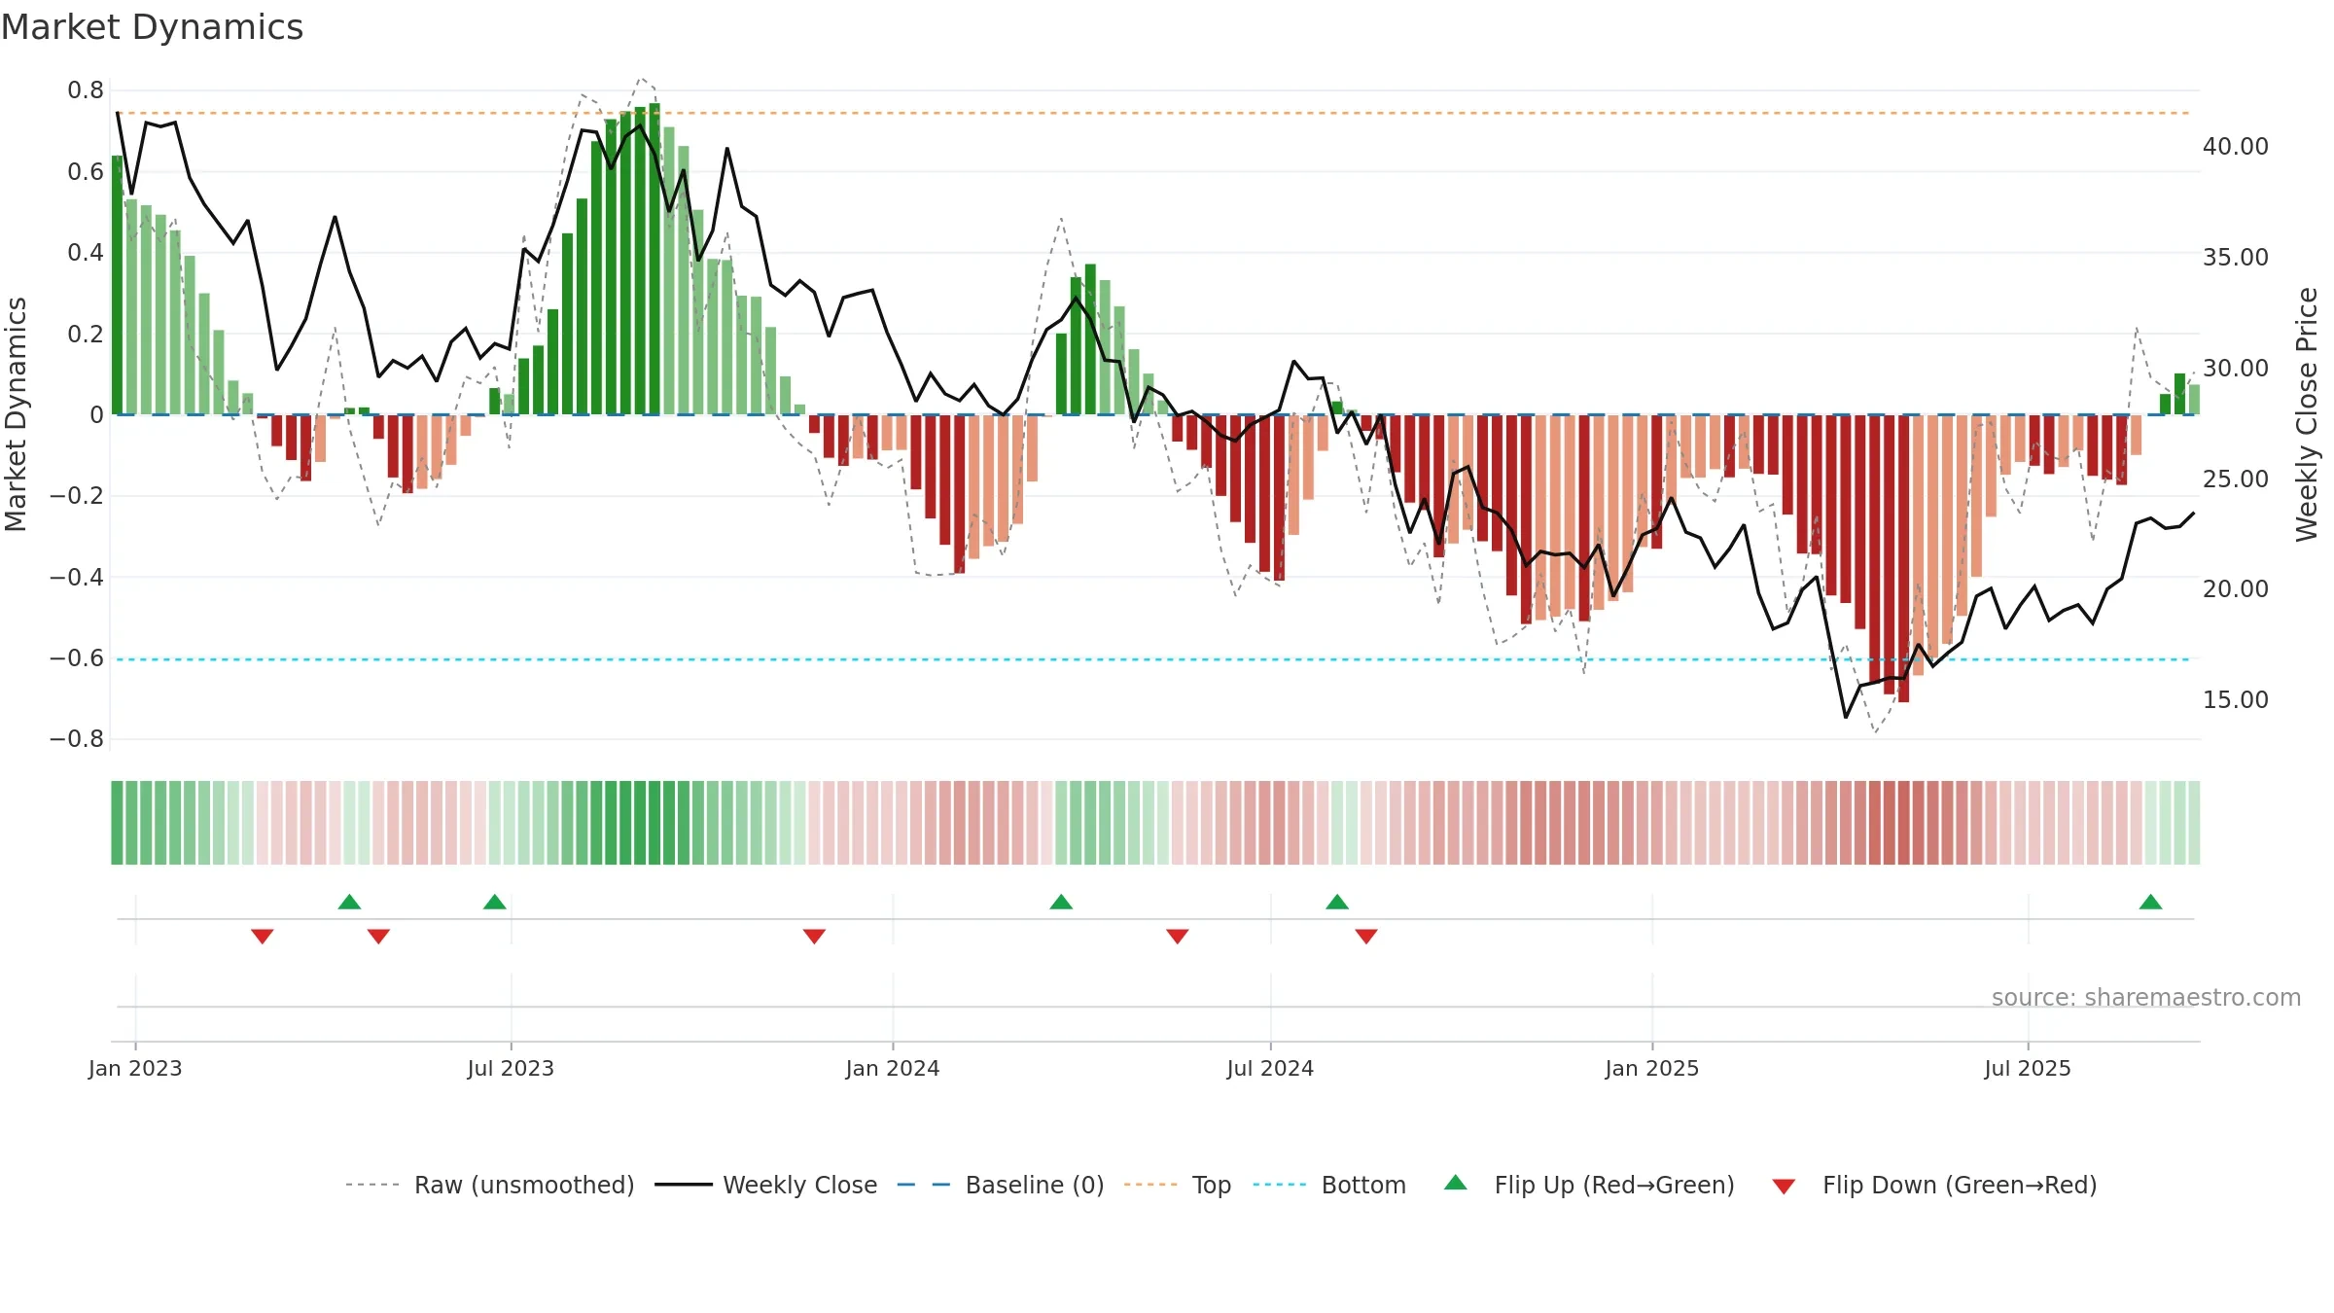Click the 35.00 price axis label
The width and height of the screenshot is (2334, 1313).
click(x=2235, y=257)
